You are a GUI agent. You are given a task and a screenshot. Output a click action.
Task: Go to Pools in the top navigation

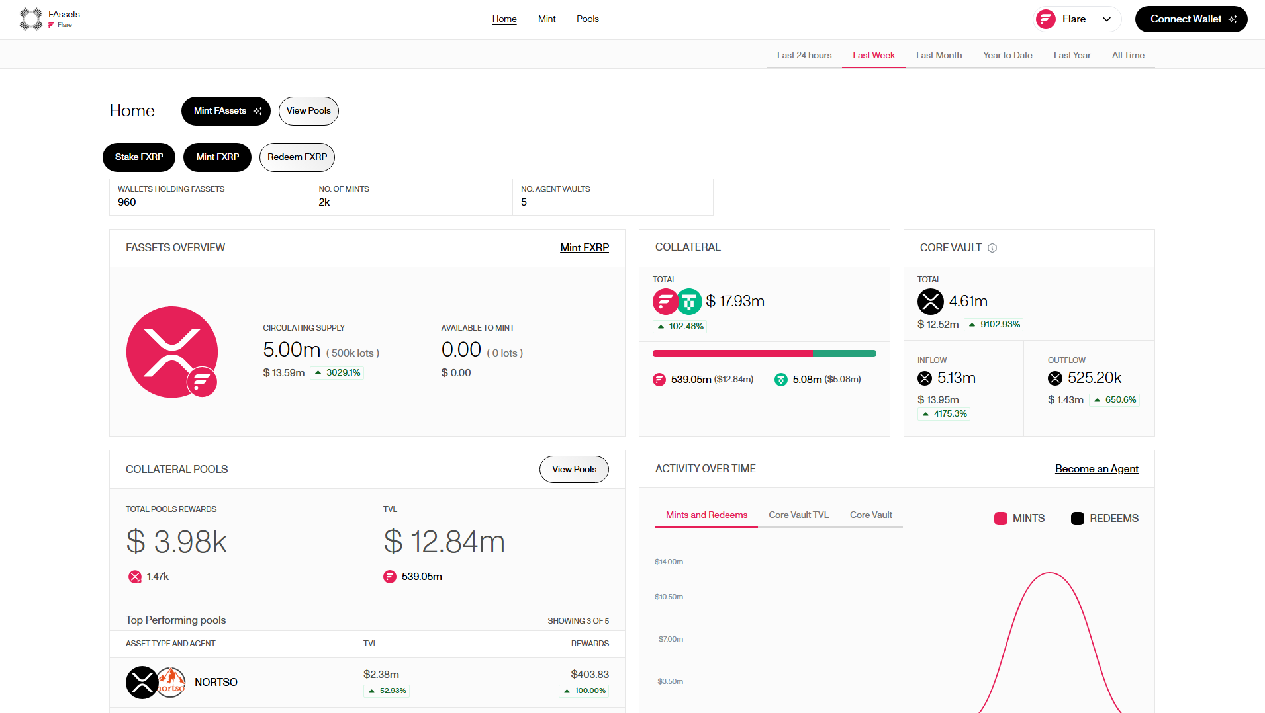click(x=588, y=19)
